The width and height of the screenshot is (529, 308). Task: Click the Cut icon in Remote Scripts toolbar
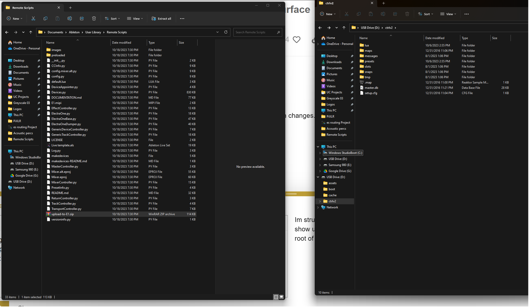coord(33,19)
